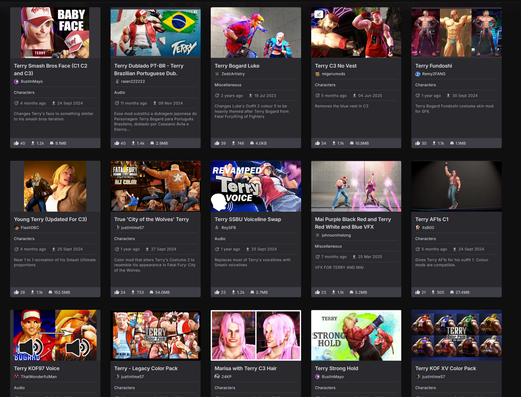Open Audio category on Terry Dublado PT-BR card

tap(120, 93)
